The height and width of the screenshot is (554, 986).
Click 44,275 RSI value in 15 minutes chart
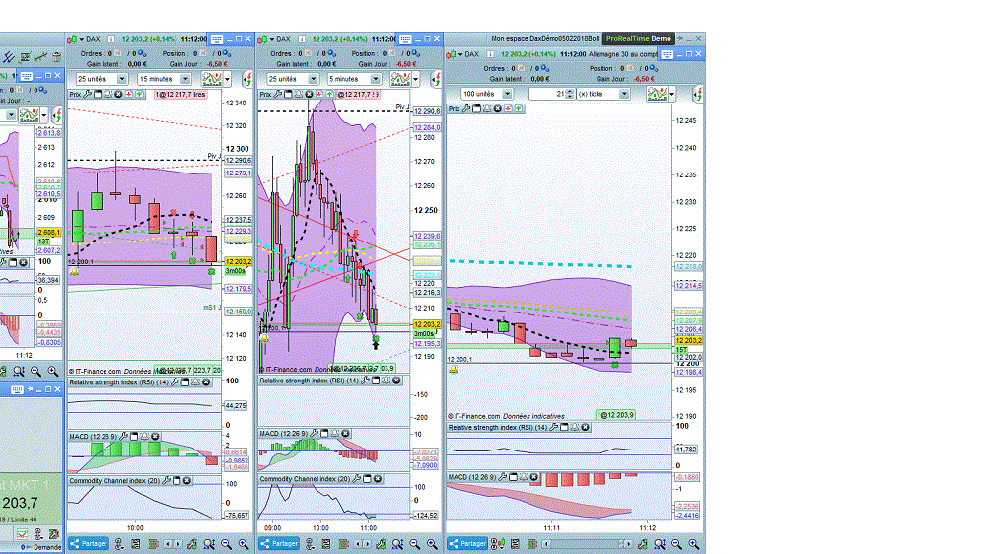(237, 405)
